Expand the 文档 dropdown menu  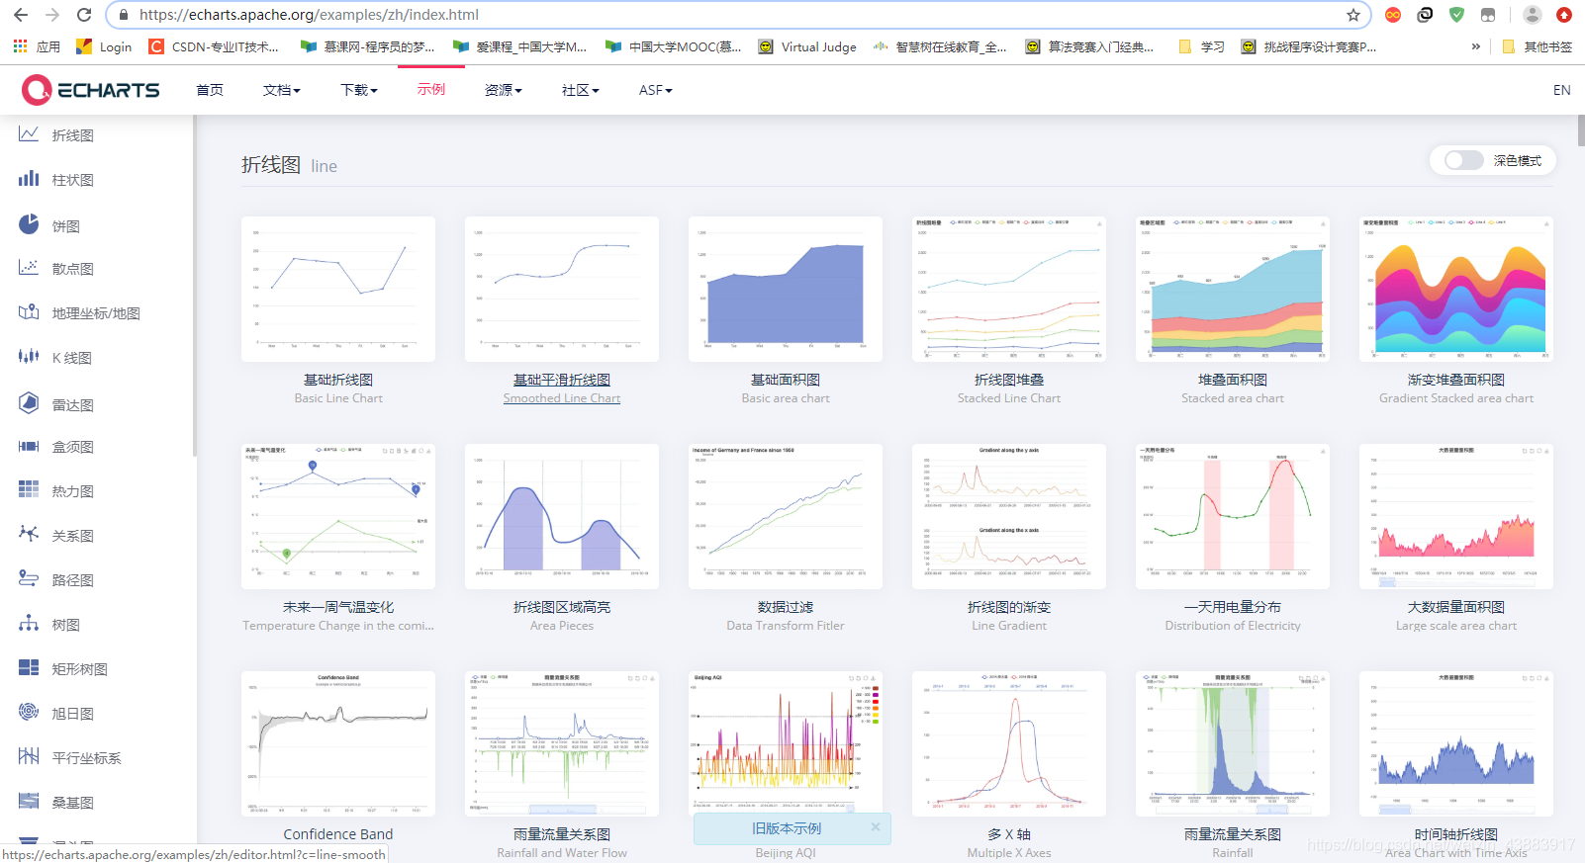tap(281, 90)
